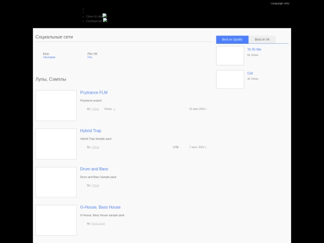Open the Pcytrance FLM title link

[x=94, y=92]
